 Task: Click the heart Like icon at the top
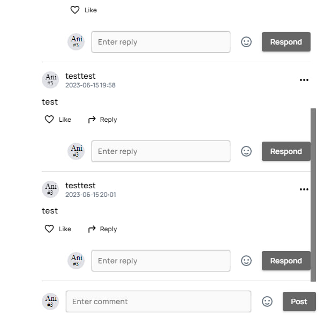(x=75, y=10)
